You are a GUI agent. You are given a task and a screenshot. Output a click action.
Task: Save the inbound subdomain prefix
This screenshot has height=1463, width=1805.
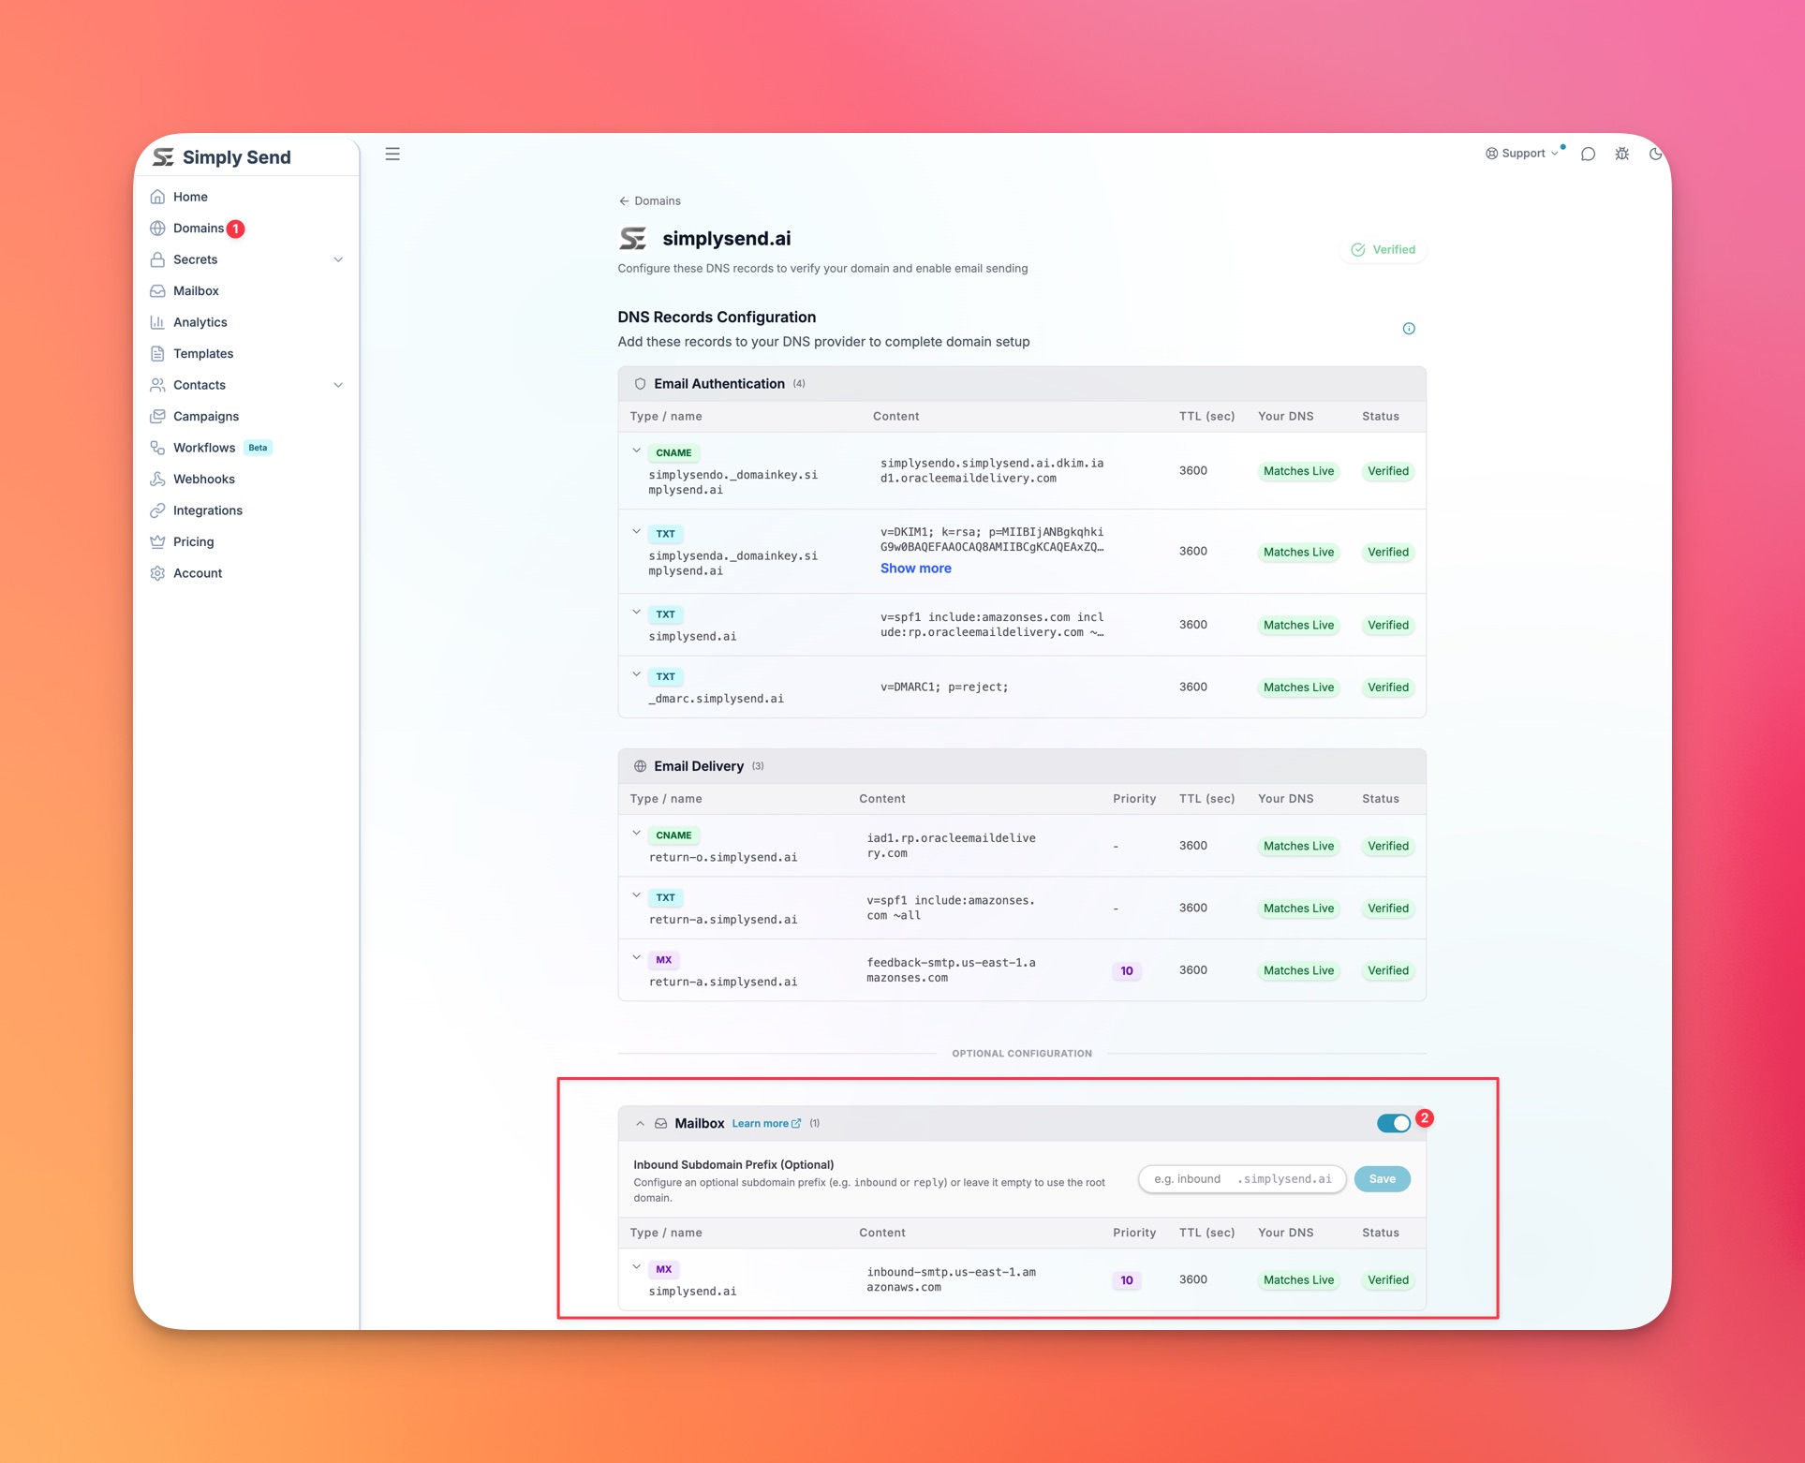click(1382, 1179)
